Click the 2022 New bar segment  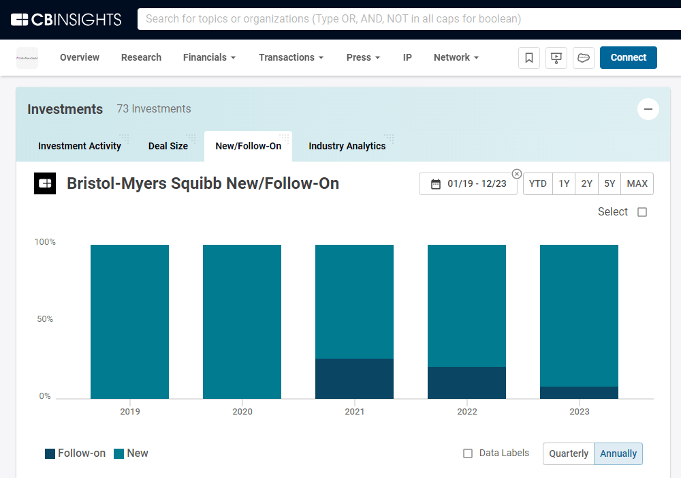(x=467, y=305)
